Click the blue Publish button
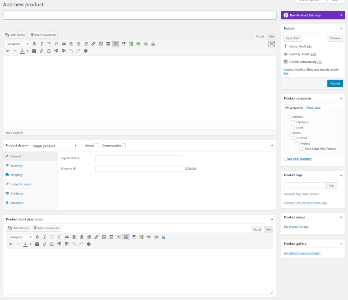The width and height of the screenshot is (348, 300). [335, 83]
